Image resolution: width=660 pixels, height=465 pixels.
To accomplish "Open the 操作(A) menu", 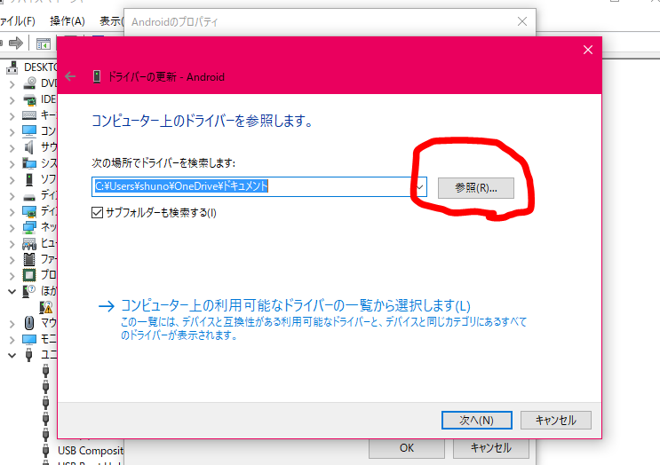I will pyautogui.click(x=68, y=21).
